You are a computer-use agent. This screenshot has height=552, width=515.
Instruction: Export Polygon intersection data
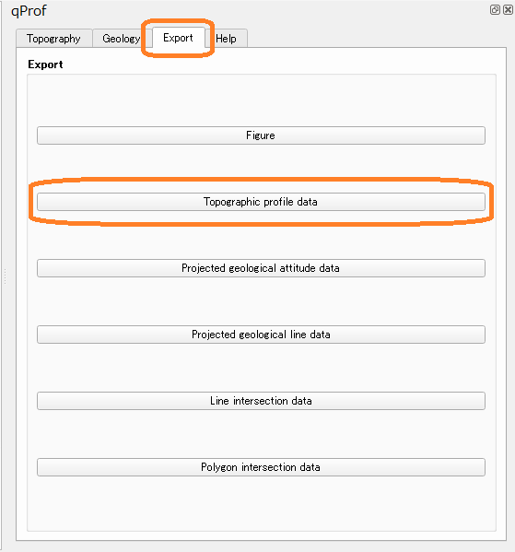point(261,467)
